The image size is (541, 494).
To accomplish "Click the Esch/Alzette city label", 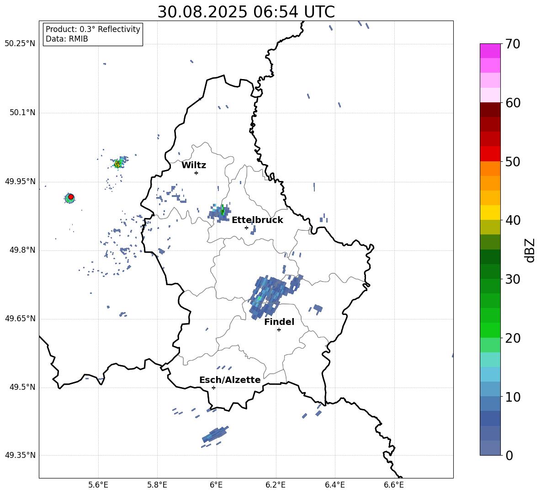I will [x=230, y=380].
